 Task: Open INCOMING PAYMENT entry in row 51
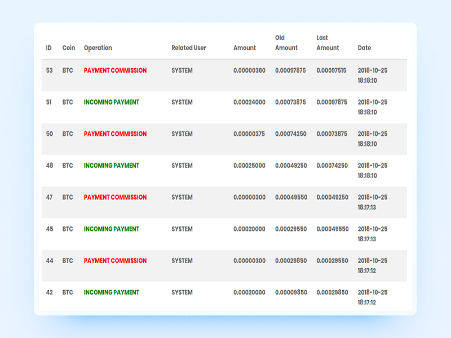[112, 102]
